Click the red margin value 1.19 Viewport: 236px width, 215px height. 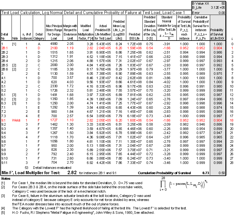coord(70,48)
